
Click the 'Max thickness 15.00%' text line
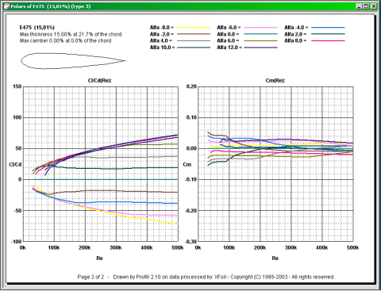(71, 34)
